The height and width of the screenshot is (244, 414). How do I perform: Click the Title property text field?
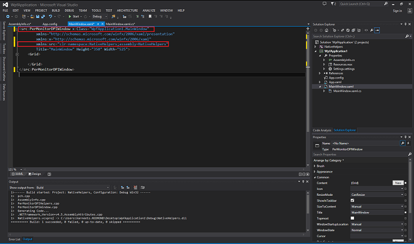tap(378, 213)
